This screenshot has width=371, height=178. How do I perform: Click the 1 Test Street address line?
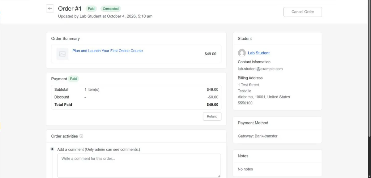(248, 85)
